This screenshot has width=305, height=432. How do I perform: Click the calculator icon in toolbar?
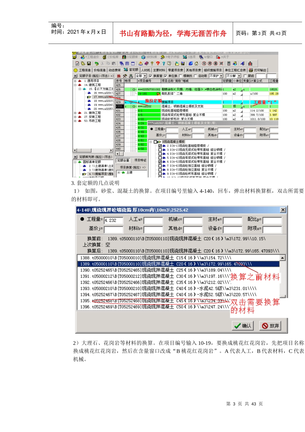coord(229,64)
